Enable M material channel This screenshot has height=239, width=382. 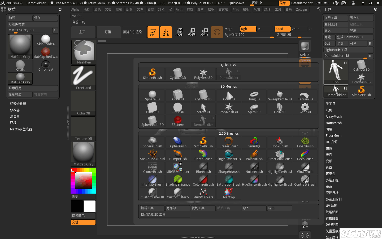pyautogui.click(x=265, y=29)
